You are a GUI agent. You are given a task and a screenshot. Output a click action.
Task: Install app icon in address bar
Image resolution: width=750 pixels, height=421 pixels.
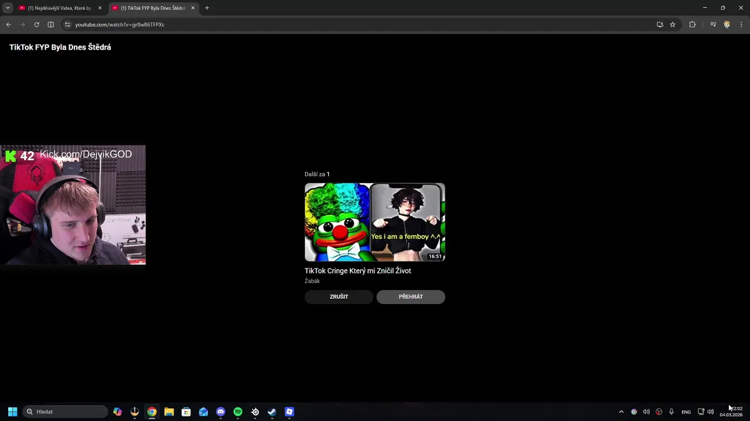click(660, 25)
